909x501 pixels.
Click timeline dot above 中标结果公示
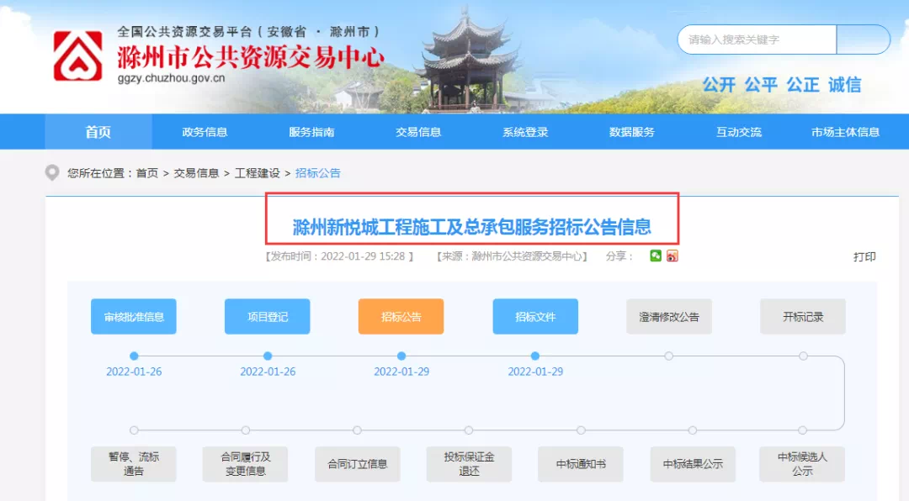[693, 430]
